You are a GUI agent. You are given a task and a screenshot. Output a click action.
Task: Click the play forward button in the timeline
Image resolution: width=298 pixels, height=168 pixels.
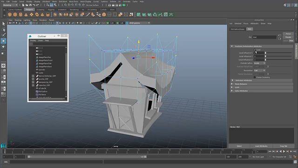pos(284,151)
